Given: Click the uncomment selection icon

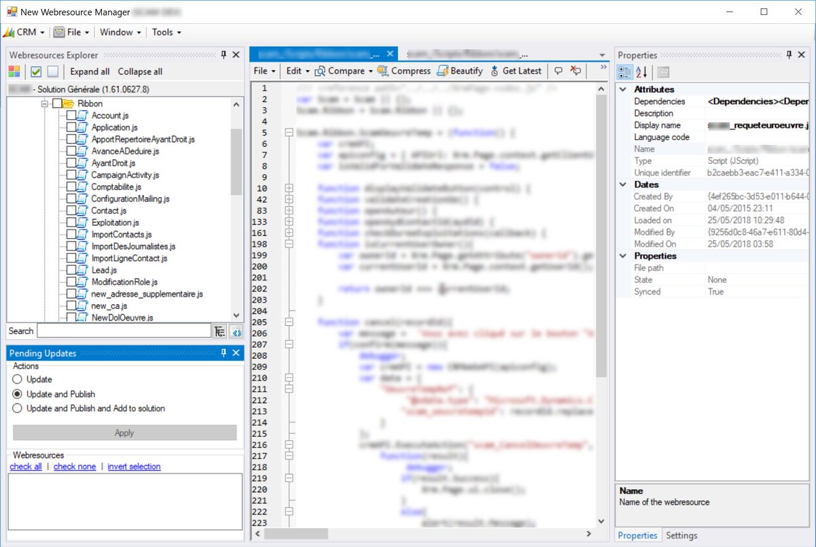Looking at the screenshot, I should (x=576, y=71).
